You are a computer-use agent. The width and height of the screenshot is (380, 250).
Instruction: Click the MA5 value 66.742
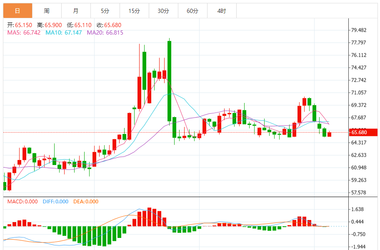[x=32, y=32]
